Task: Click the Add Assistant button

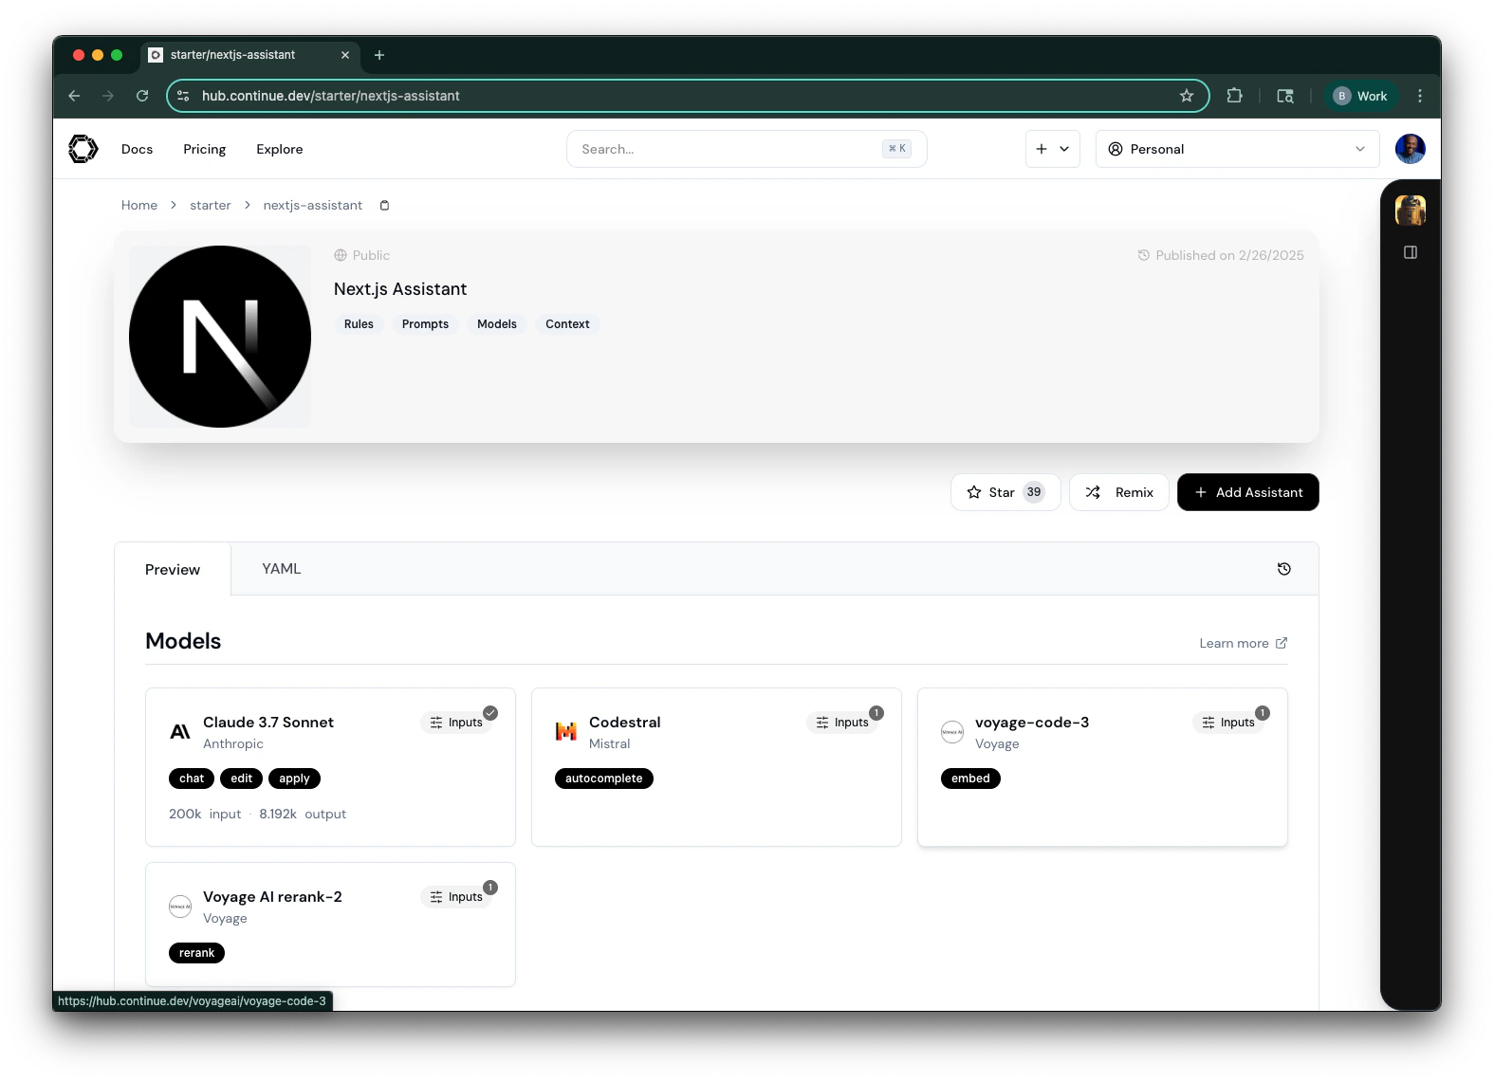Action: tap(1248, 492)
